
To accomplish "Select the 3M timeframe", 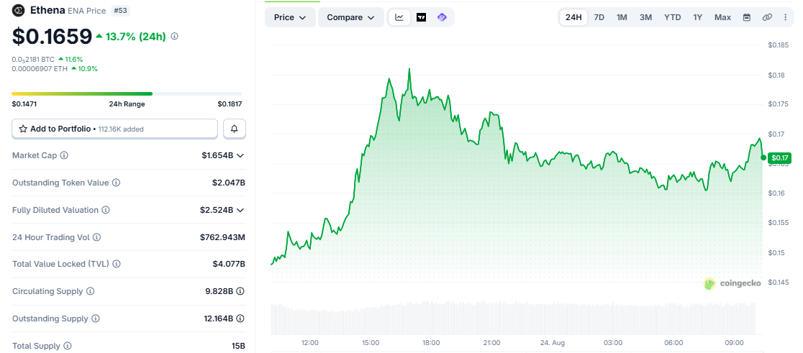I will coord(645,17).
